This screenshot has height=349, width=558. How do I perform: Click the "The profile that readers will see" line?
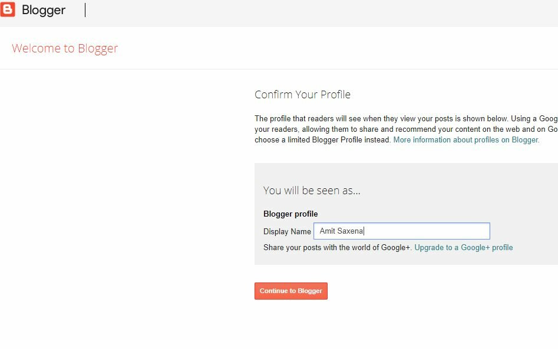406,118
